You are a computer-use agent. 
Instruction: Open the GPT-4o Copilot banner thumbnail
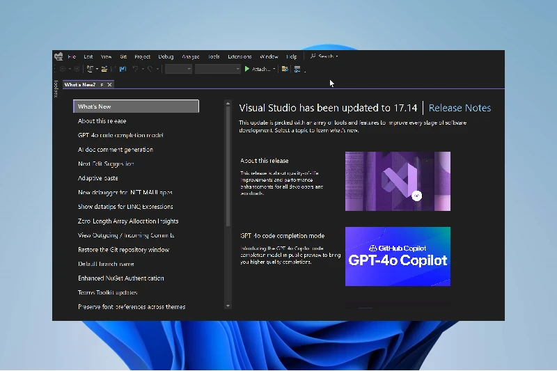(398, 256)
